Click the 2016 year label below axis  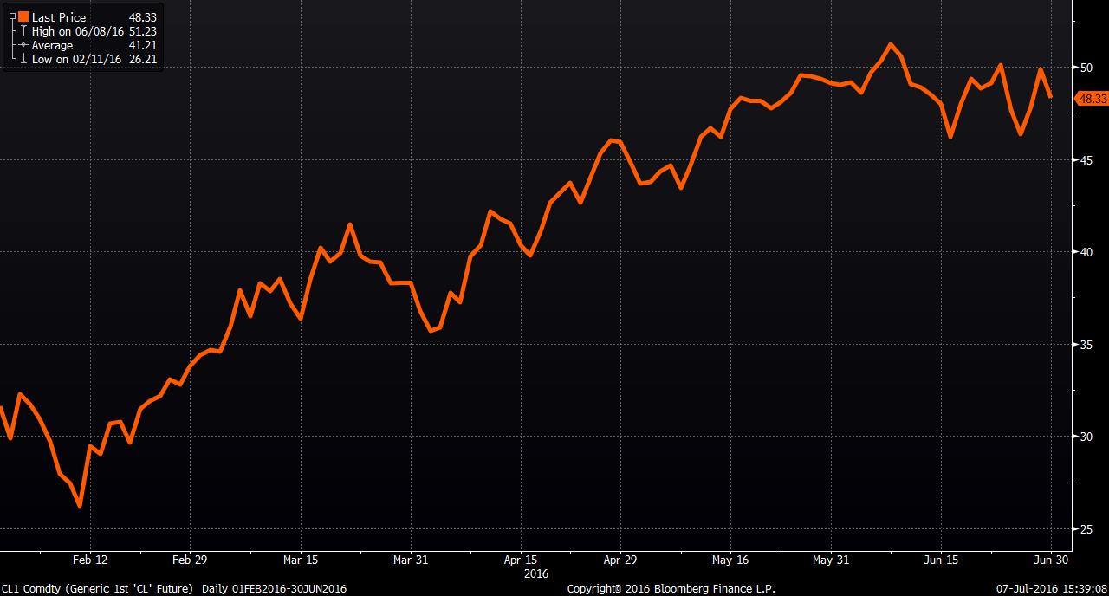click(x=535, y=573)
